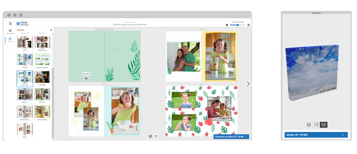Apply the Wedding 2 theme

click(x=25, y=113)
